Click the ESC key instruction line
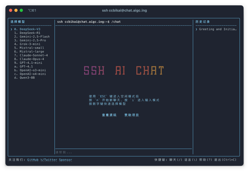Image resolution: width=249 pixels, height=171 pixels. tap(114, 96)
